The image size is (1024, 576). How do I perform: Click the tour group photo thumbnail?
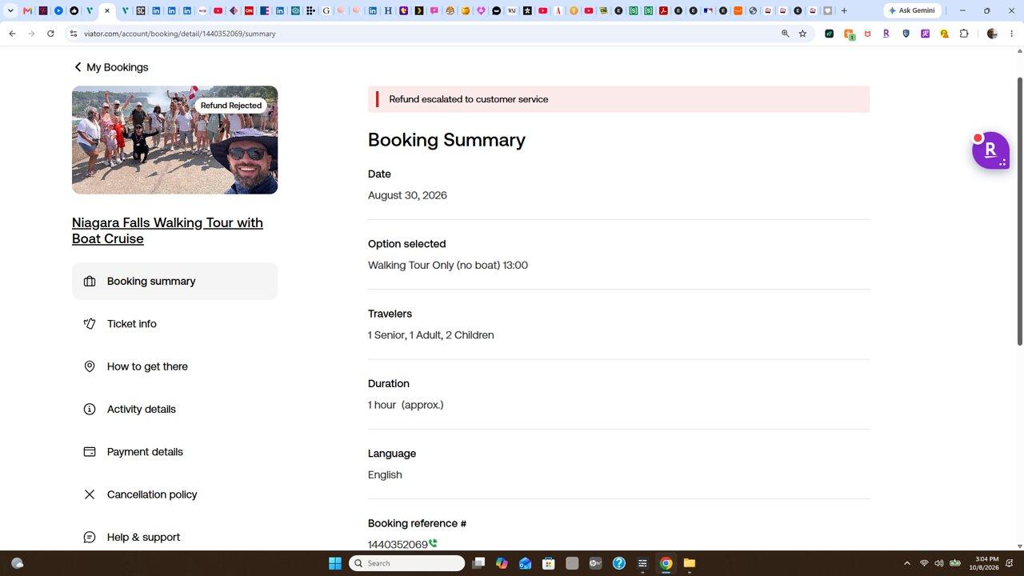click(x=174, y=140)
